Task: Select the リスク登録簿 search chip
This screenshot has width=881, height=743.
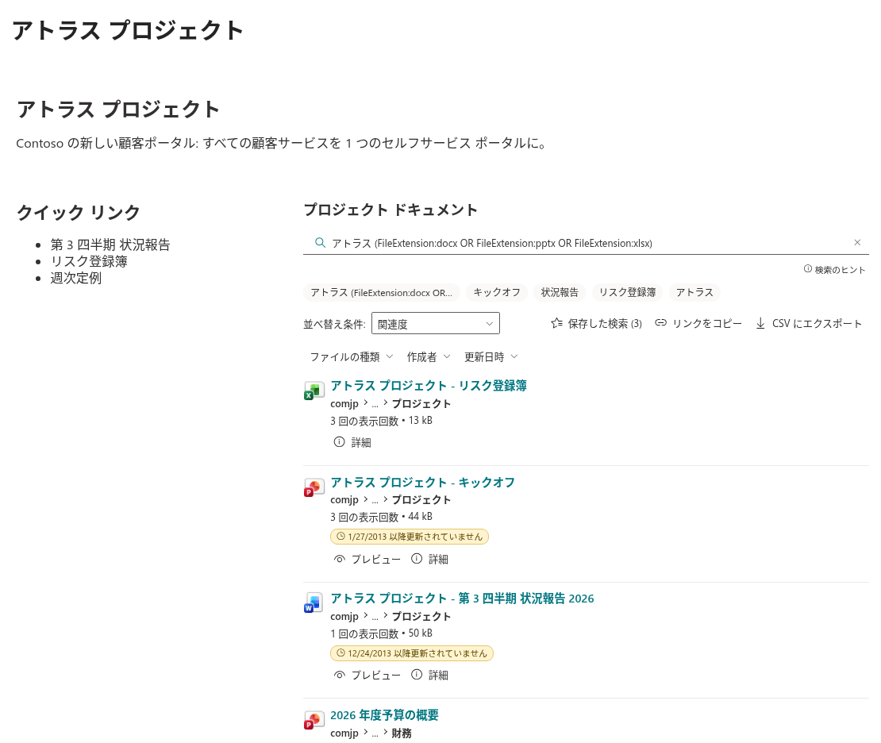Action: coord(627,292)
